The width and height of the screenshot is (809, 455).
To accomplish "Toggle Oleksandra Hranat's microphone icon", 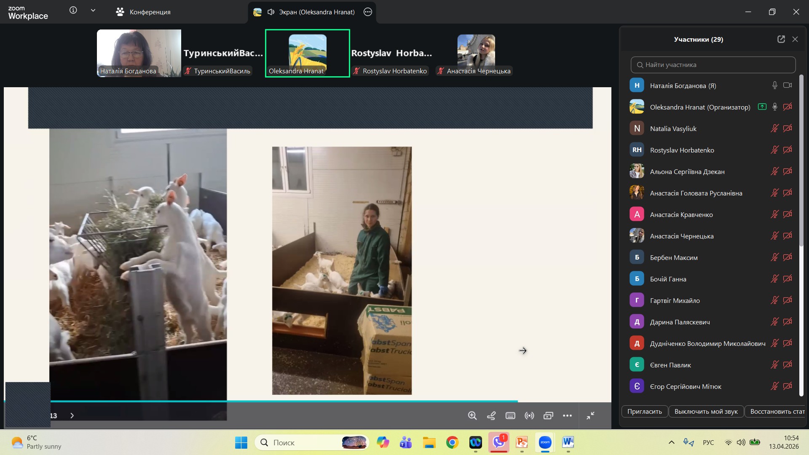I will click(774, 107).
